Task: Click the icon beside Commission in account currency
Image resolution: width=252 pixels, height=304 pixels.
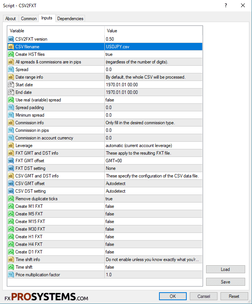Action: pos(11,138)
